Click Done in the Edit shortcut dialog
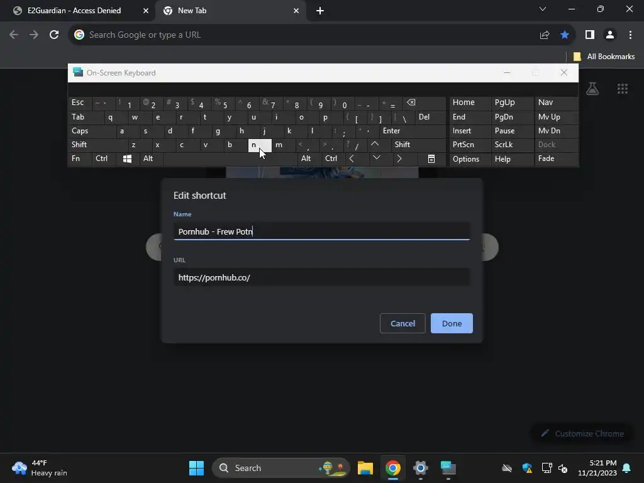Image resolution: width=644 pixels, height=483 pixels. pyautogui.click(x=452, y=324)
